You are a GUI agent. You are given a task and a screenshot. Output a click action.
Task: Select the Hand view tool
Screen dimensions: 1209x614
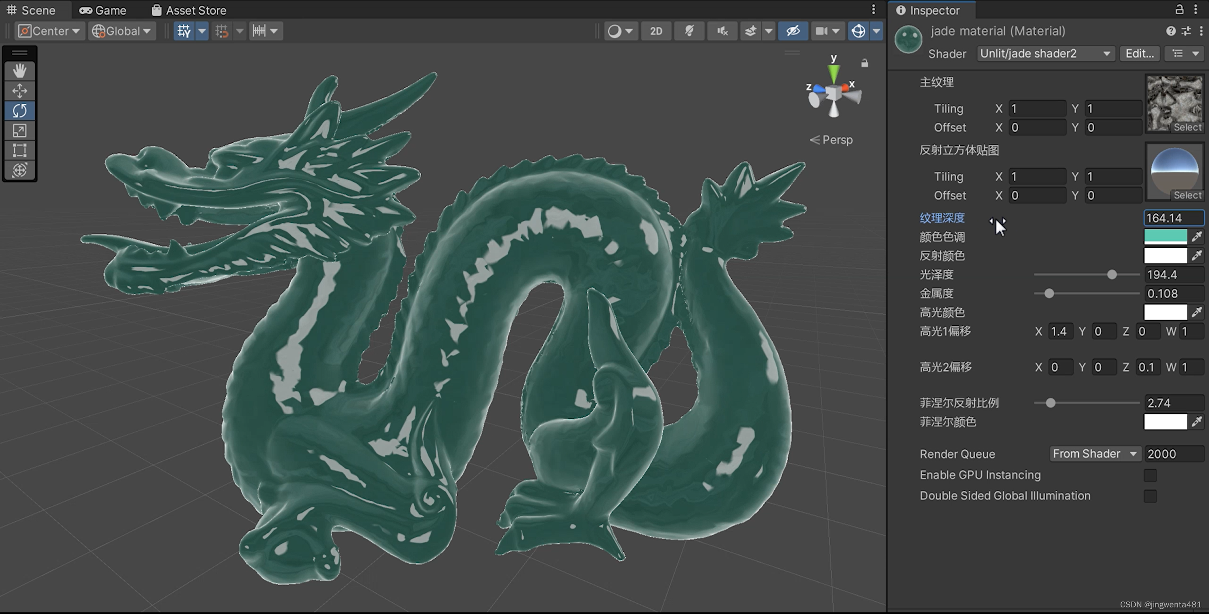(19, 71)
